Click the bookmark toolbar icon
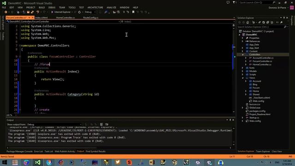 click(133, 12)
